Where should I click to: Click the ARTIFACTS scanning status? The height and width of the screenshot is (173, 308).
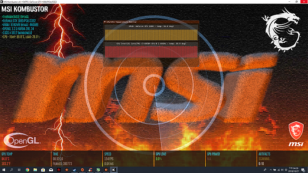265,159
